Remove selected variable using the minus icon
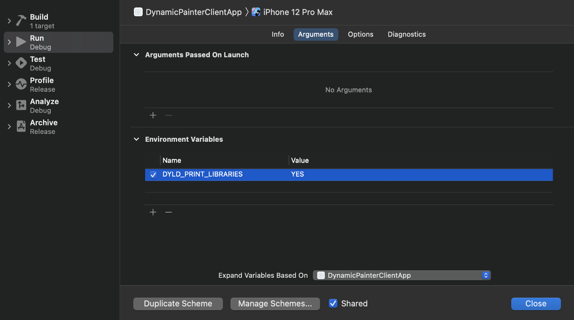 click(168, 212)
